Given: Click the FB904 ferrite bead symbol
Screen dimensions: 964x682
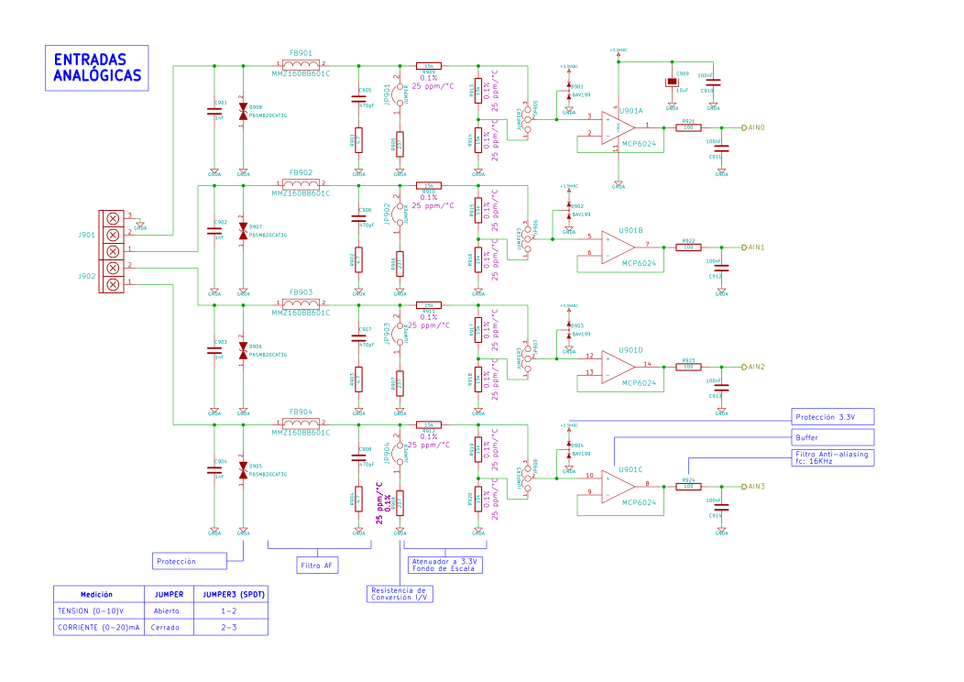Looking at the screenshot, I should pyautogui.click(x=301, y=423).
